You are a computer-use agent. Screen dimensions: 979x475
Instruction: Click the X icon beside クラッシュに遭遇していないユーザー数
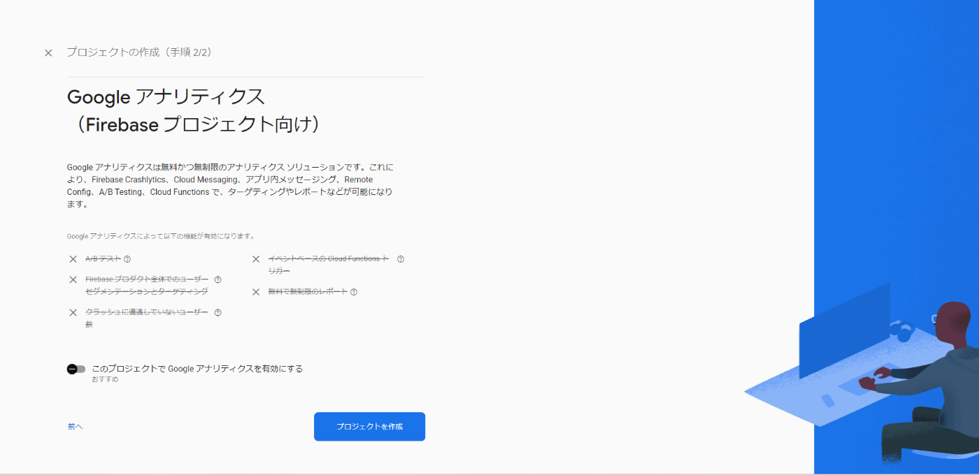(x=73, y=312)
